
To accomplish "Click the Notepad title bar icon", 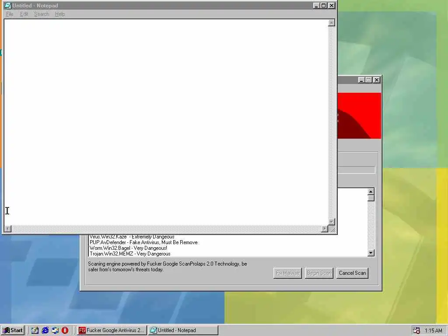I will tap(8, 5).
